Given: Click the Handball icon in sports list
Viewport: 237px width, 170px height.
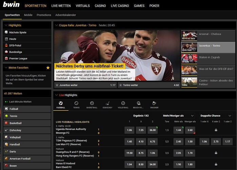Looking at the screenshot, I should [x=6, y=144].
